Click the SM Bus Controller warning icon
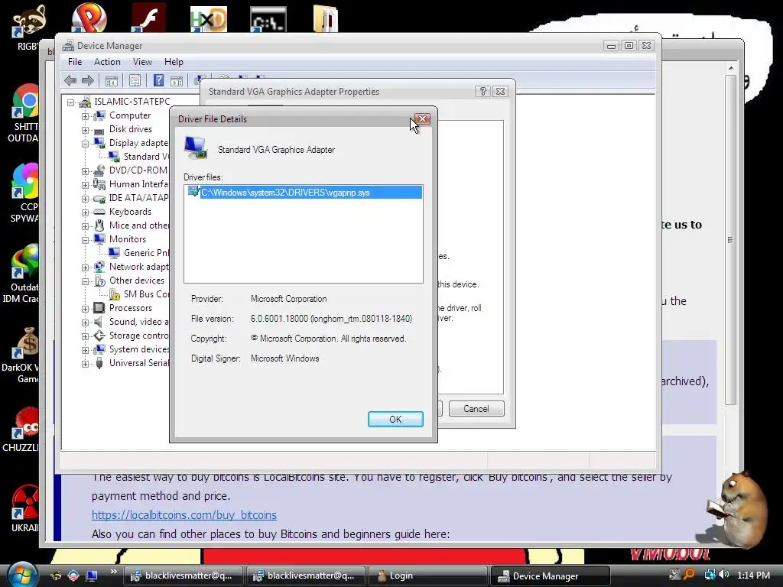The height and width of the screenshot is (587, 783). 115,294
